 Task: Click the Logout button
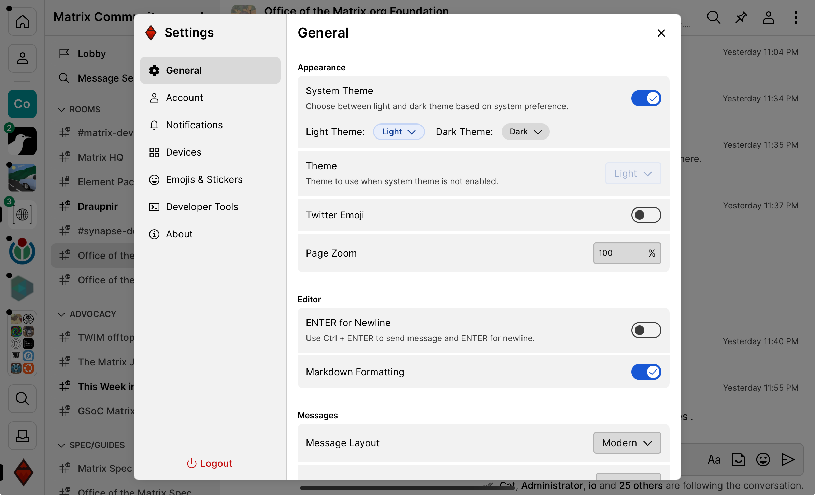click(x=210, y=463)
